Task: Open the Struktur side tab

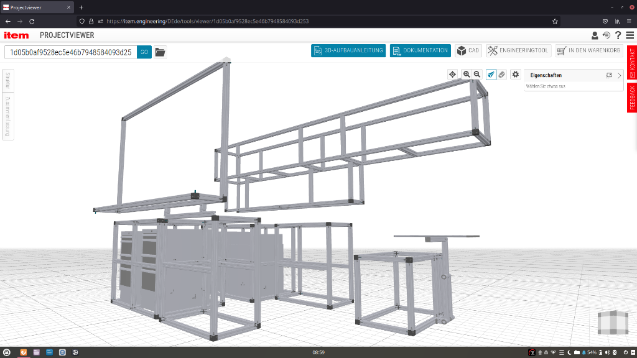Action: [7, 81]
